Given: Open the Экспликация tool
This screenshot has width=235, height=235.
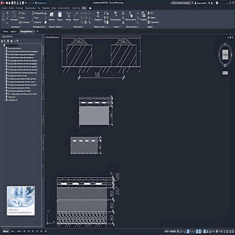Looking at the screenshot, I should pyautogui.click(x=25, y=22).
